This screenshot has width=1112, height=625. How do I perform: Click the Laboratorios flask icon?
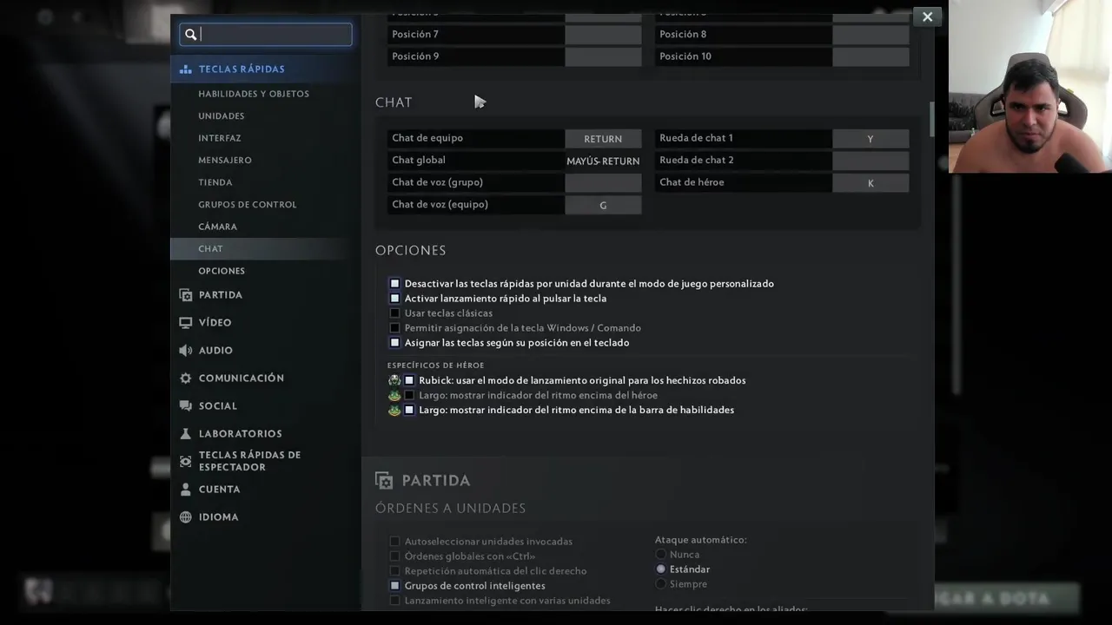pos(185,434)
